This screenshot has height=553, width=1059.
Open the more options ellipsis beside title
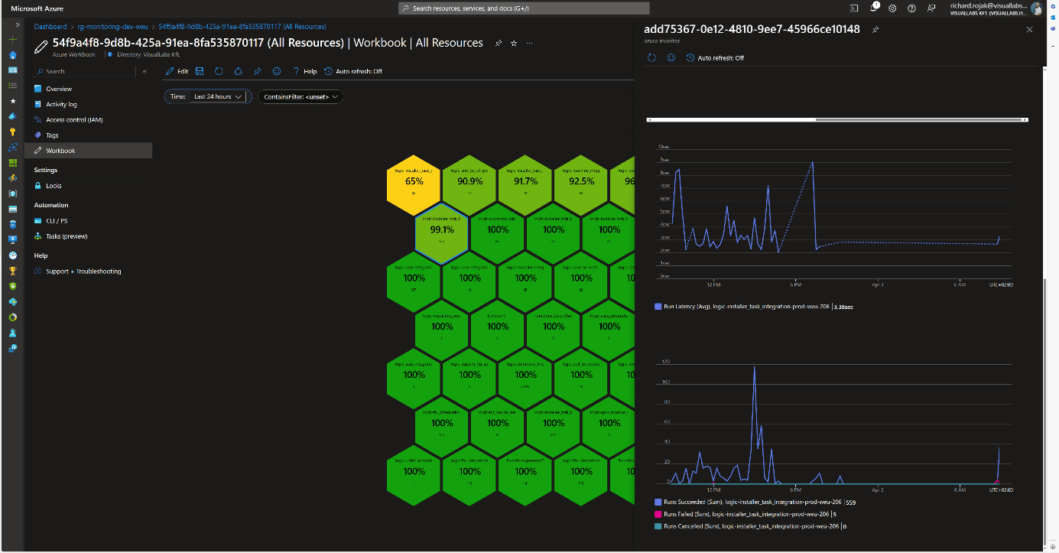click(x=529, y=43)
